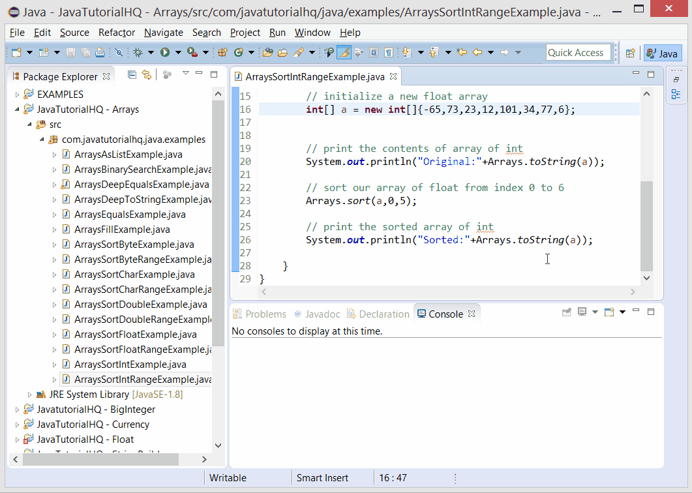This screenshot has height=493, width=692.
Task: Toggle Block Selection Mode icon
Action: click(x=374, y=53)
